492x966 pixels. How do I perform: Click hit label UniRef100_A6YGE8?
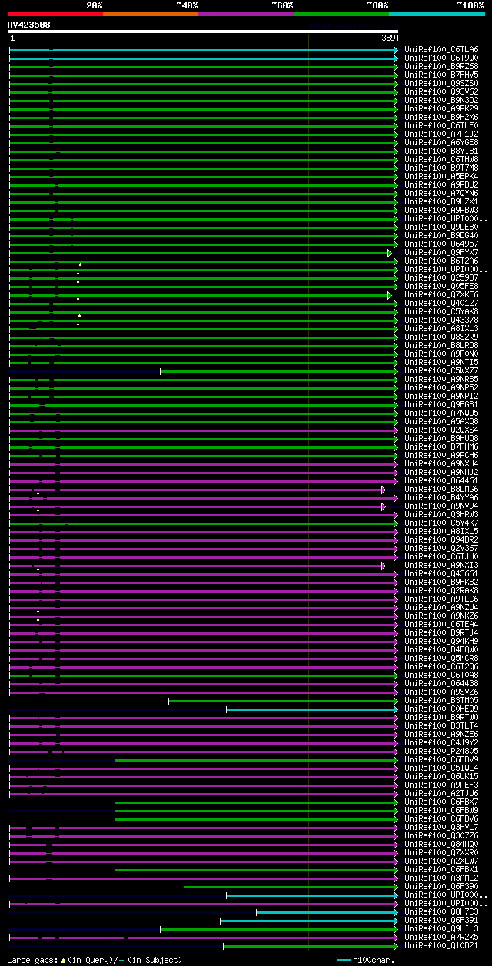[x=441, y=142]
